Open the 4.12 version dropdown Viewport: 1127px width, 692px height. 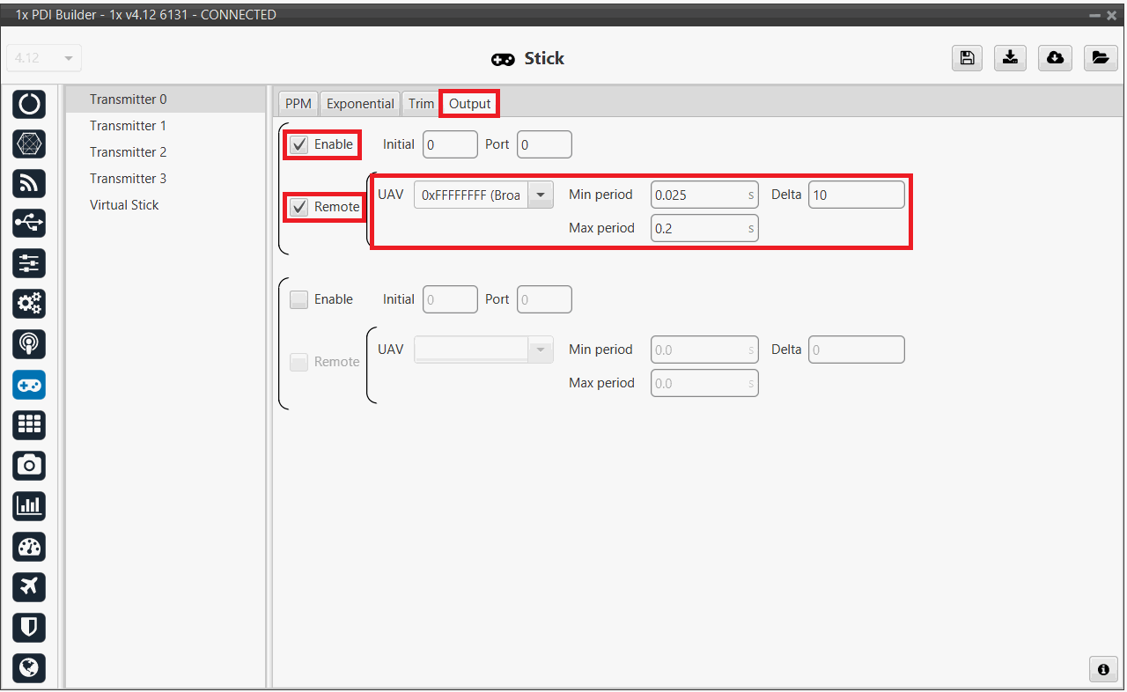pyautogui.click(x=44, y=58)
